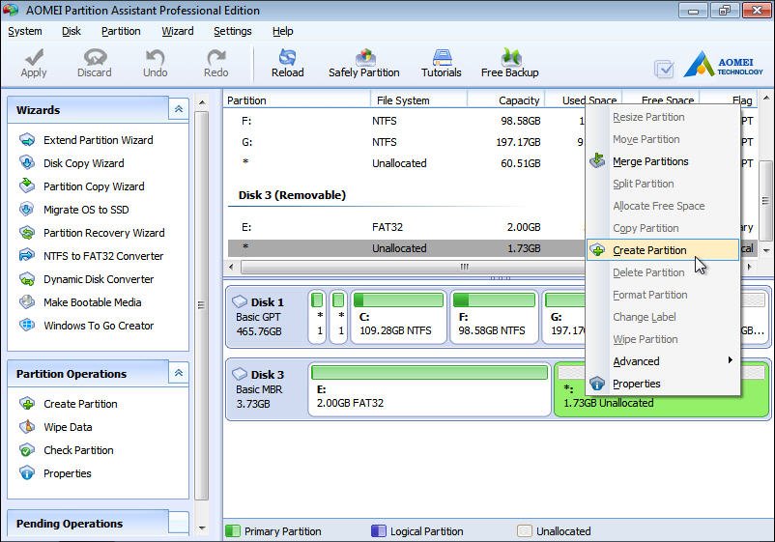The image size is (775, 542).
Task: Select the E: FAT32 2.00GB row
Action: (405, 227)
